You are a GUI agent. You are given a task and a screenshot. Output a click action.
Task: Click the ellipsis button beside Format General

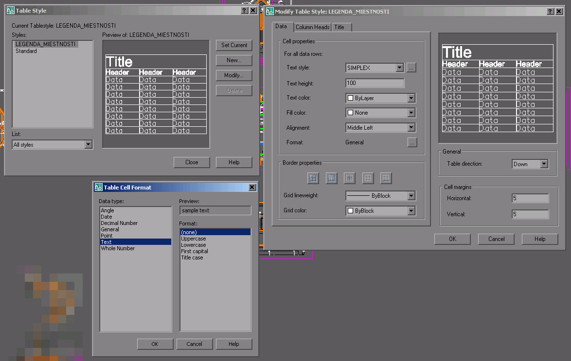pyautogui.click(x=411, y=142)
